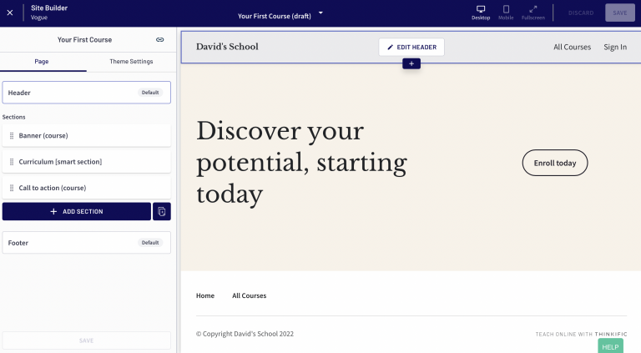Click the ADD SECTION button
Screen dimensions: 641x353
tap(77, 211)
